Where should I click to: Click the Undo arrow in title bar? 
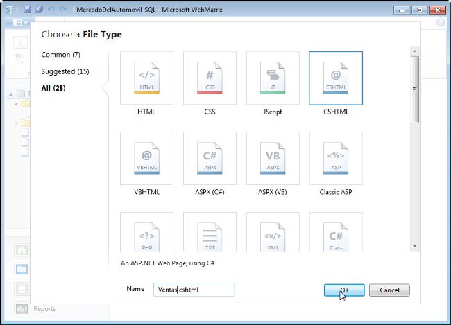pos(51,10)
